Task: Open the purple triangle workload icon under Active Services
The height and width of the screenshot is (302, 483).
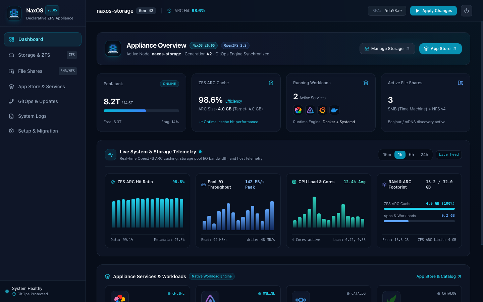Action: pyautogui.click(x=310, y=110)
